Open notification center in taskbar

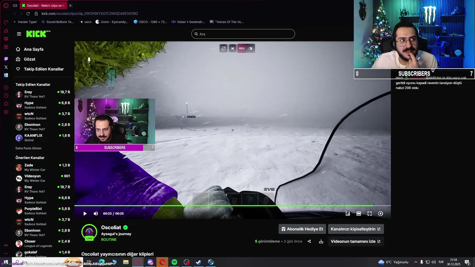coord(467,262)
